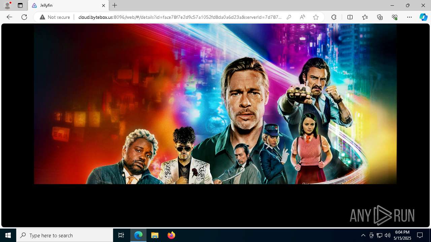
Task: Open the Settings and more ellipsis menu
Action: [409, 17]
